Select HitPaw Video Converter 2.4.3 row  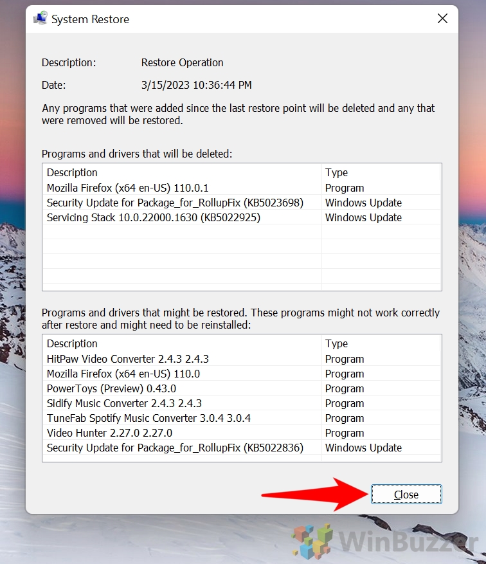pyautogui.click(x=242, y=359)
